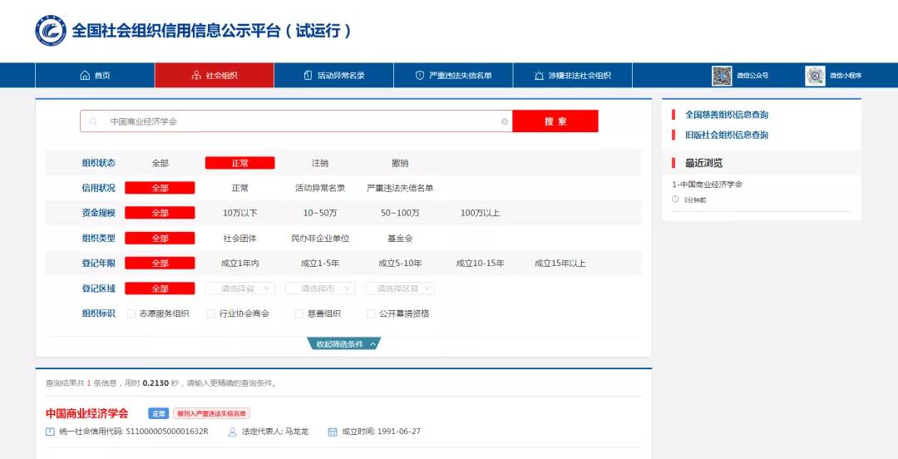Screen dimensions: 898x459
Task: Check the 公开募捐资格 checkbox
Action: tap(371, 314)
